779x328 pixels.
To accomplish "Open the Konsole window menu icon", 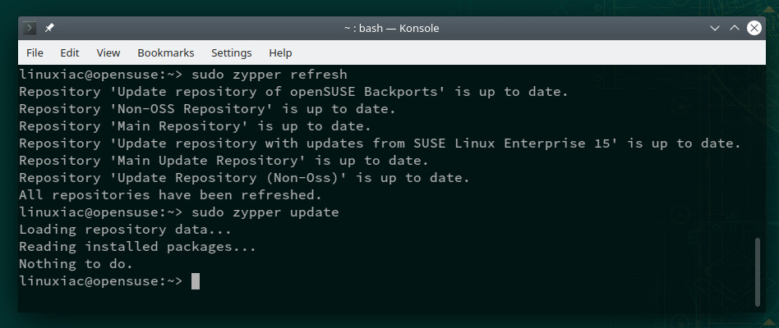I will click(30, 28).
